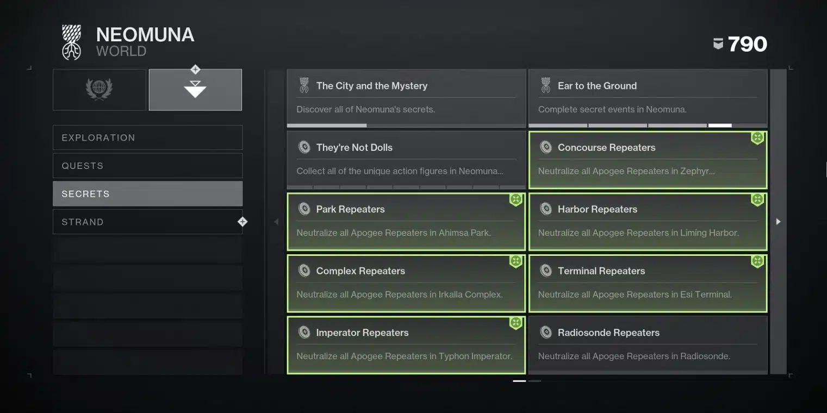This screenshot has height=413, width=827.
Task: Open They're Not Dolls triumph
Action: [x=406, y=160]
